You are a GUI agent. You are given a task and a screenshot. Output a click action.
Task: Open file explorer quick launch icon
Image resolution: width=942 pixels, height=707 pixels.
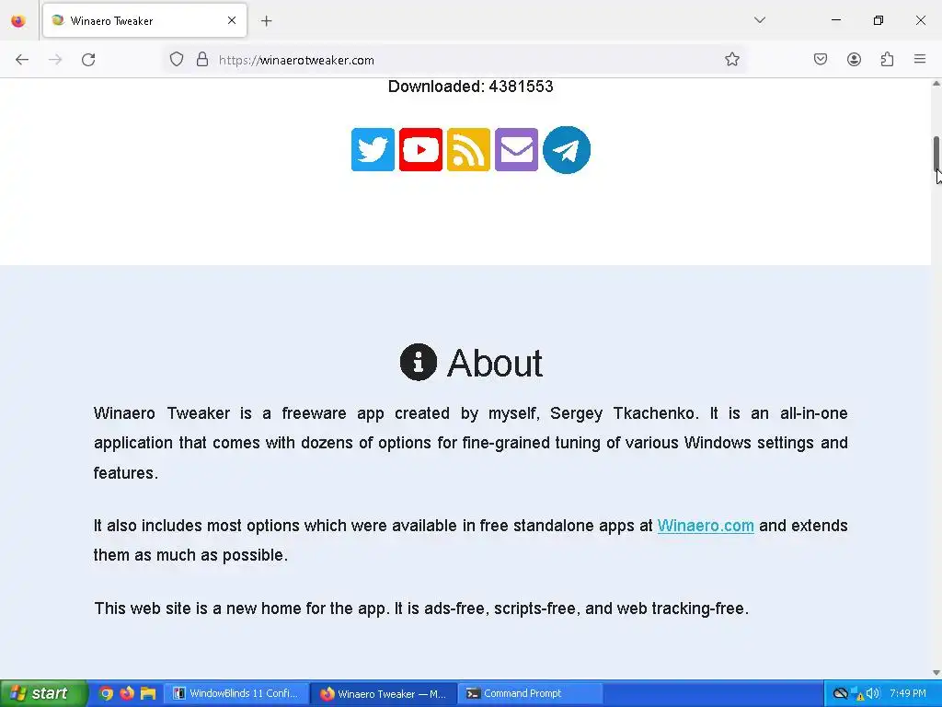point(148,693)
